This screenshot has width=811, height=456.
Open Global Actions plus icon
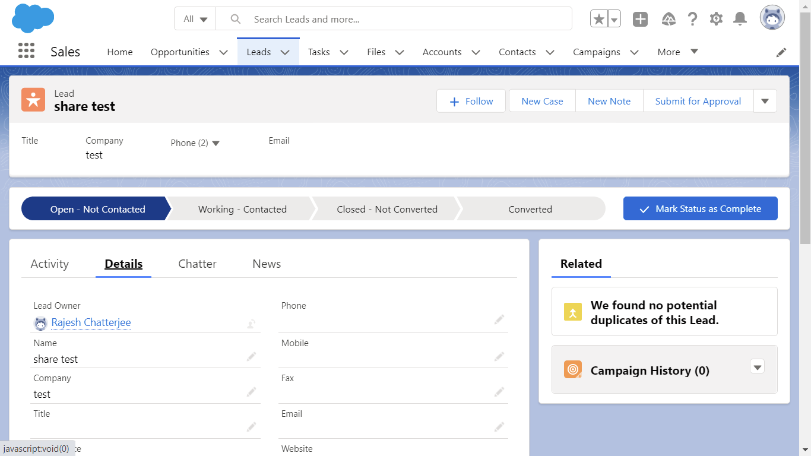click(x=640, y=19)
